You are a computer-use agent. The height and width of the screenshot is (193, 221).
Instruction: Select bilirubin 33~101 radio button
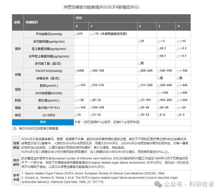[139, 101]
